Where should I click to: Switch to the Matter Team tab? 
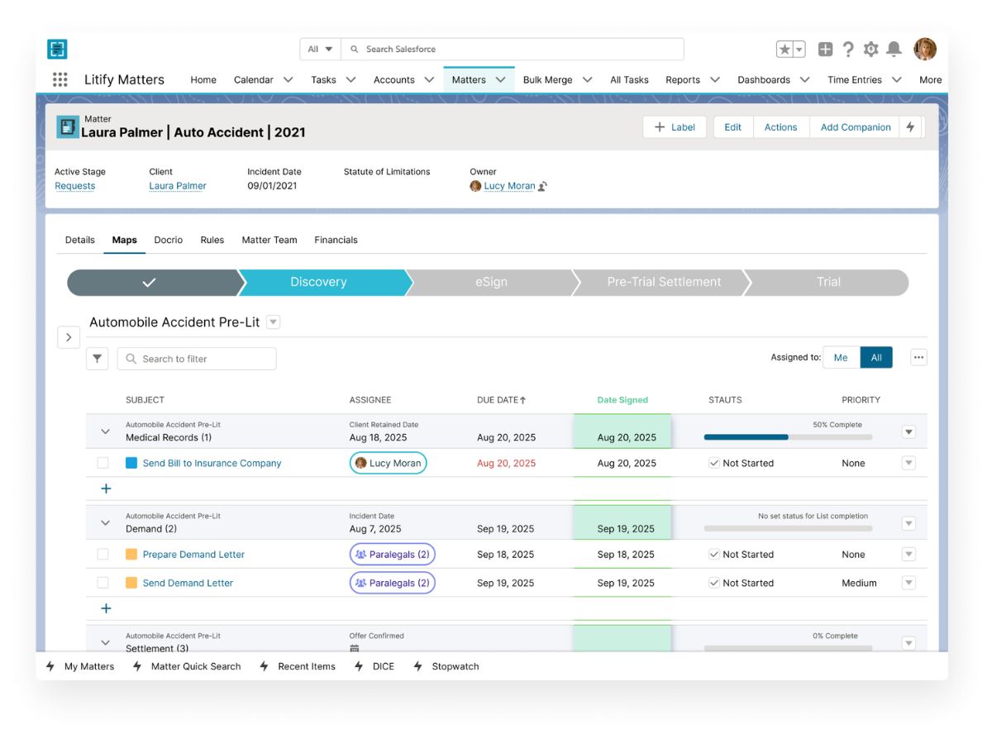tap(269, 240)
